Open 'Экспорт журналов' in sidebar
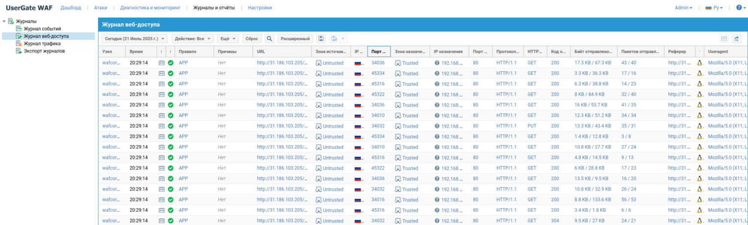The width and height of the screenshot is (748, 225). tap(45, 51)
